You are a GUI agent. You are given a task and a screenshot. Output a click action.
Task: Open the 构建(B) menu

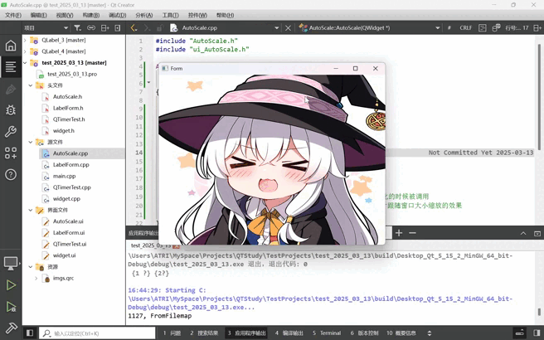coord(91,15)
